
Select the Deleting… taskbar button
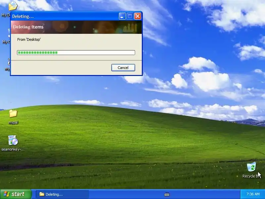click(62, 194)
